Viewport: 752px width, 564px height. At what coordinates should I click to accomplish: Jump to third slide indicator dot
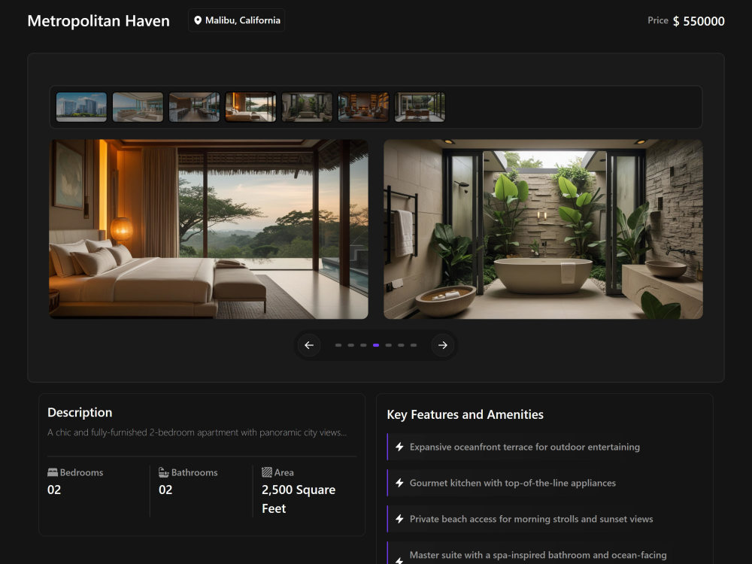pos(363,345)
